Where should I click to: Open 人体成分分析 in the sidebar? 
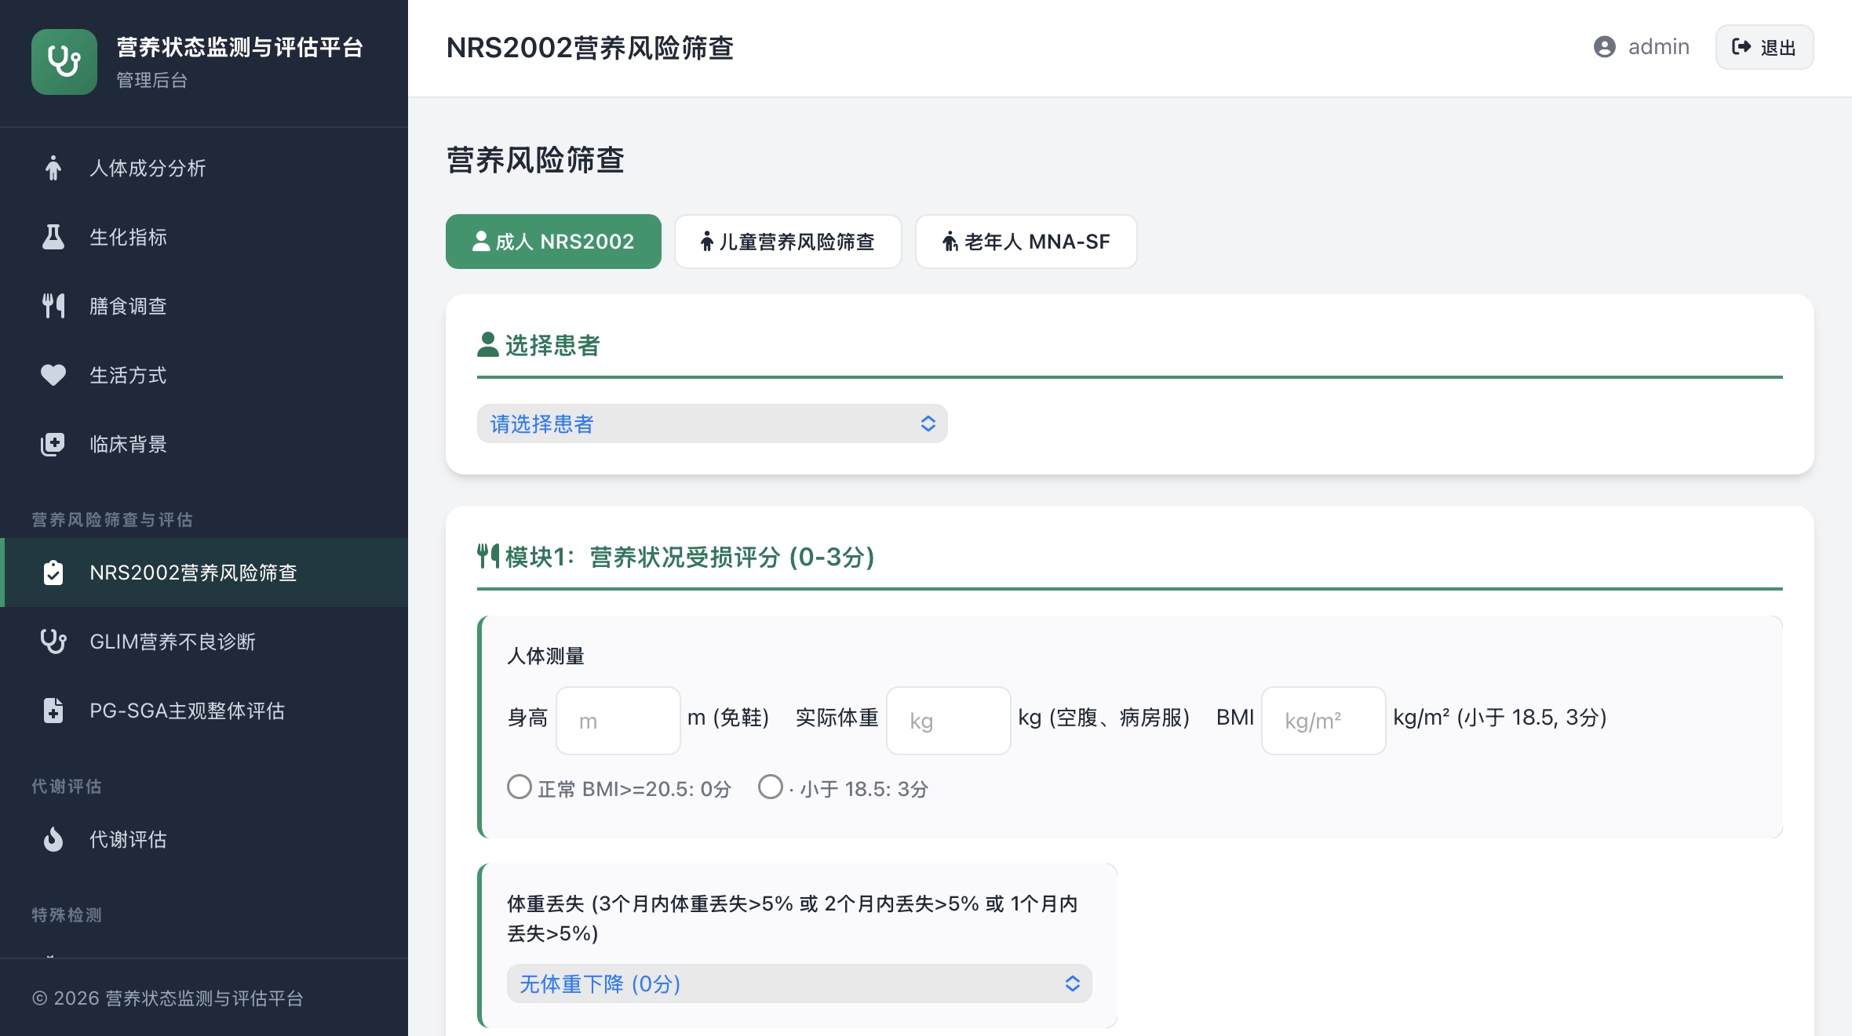[204, 168]
